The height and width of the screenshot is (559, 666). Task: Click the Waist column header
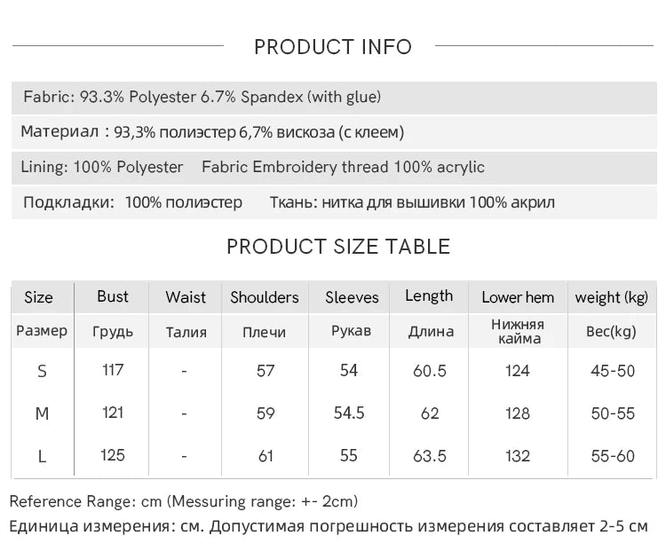tap(186, 297)
